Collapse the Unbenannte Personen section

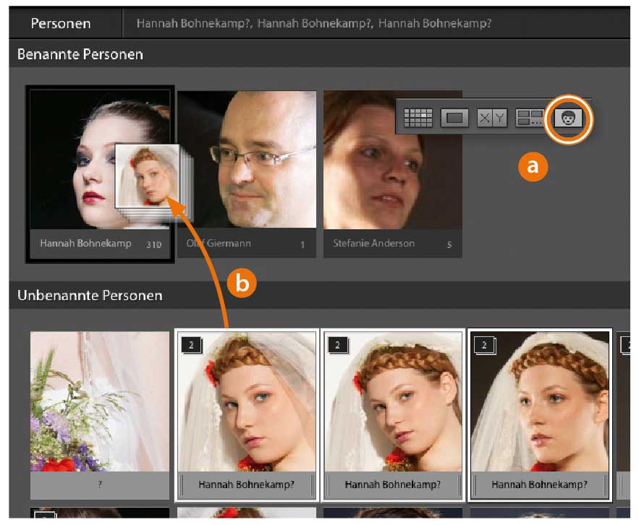click(x=90, y=295)
